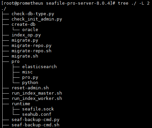Viewport: 152px width, 128px height.
Task: Click the misc subdirectory name
Action: click(x=28, y=72)
